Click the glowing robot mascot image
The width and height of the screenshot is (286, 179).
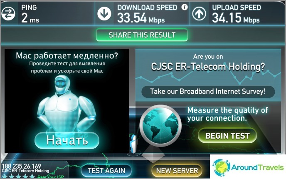coord(67,104)
